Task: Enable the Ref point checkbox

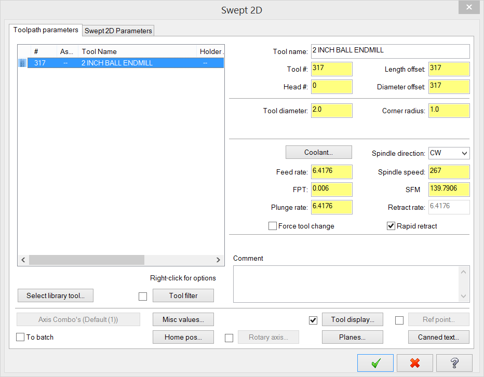Action: point(399,320)
